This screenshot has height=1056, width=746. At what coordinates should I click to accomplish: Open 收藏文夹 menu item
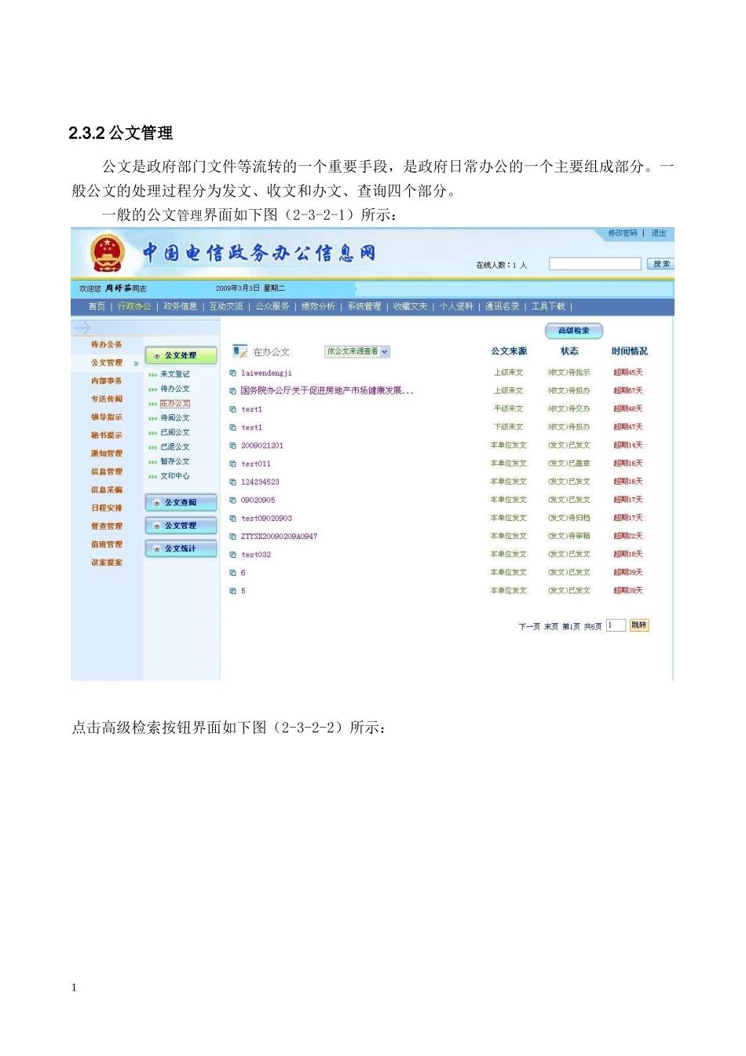tap(410, 306)
